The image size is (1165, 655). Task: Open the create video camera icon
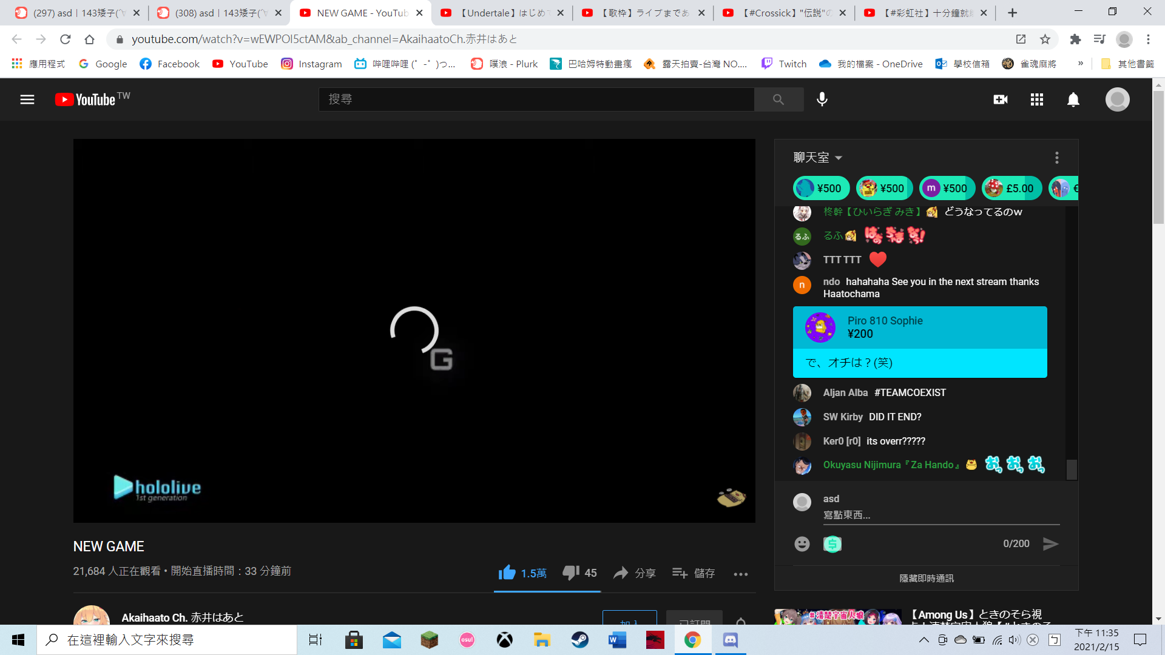tap(1001, 99)
